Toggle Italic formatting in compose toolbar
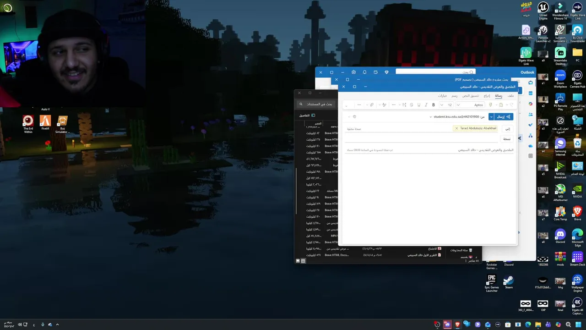 tap(426, 105)
